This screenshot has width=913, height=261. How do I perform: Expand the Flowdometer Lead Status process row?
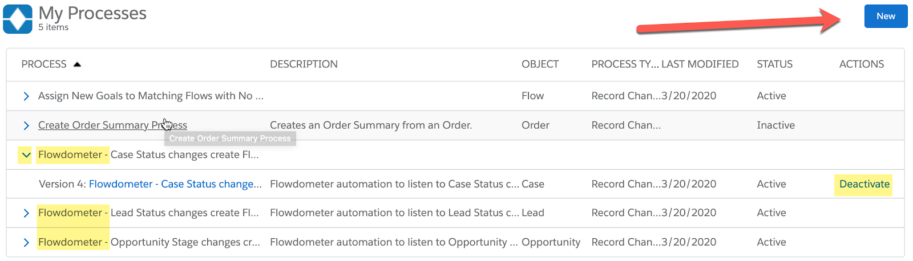(26, 213)
